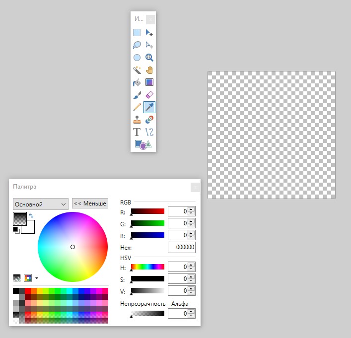Screen dimensions: 351x338
Task: Open the palette management icon
Action: click(28, 278)
